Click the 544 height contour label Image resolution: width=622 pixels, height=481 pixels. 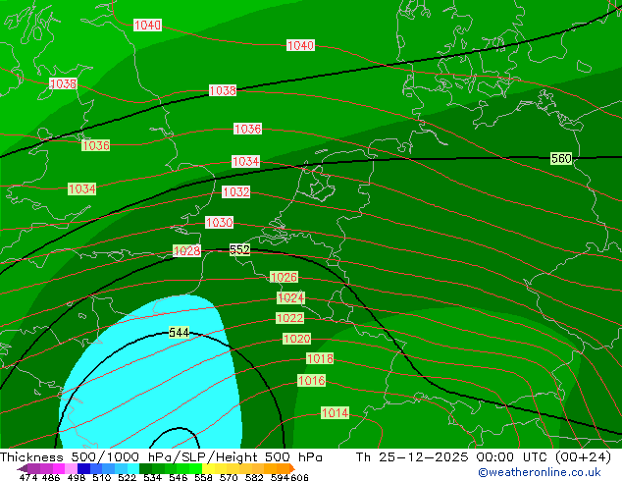[179, 332]
